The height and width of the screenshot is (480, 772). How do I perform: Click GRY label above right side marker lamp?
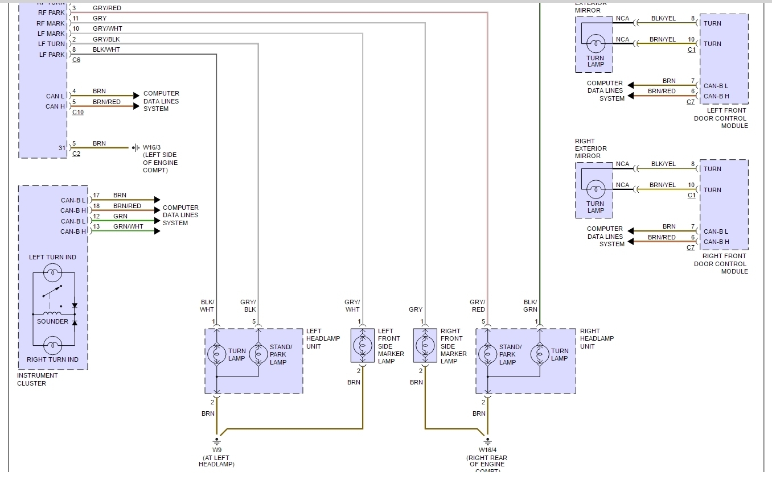[x=416, y=309]
